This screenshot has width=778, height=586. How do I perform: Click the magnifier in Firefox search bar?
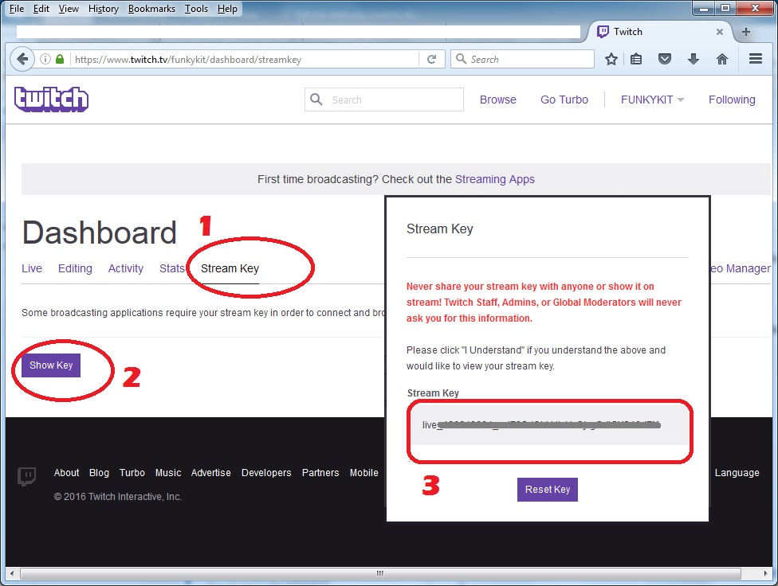pyautogui.click(x=461, y=59)
